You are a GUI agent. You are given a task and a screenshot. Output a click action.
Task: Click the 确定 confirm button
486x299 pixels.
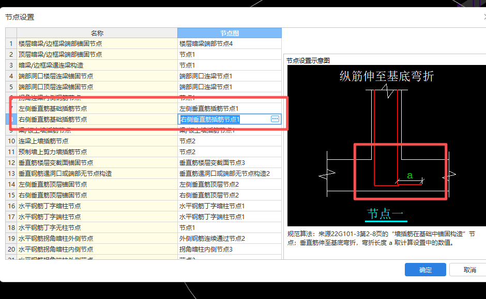[x=425, y=270]
